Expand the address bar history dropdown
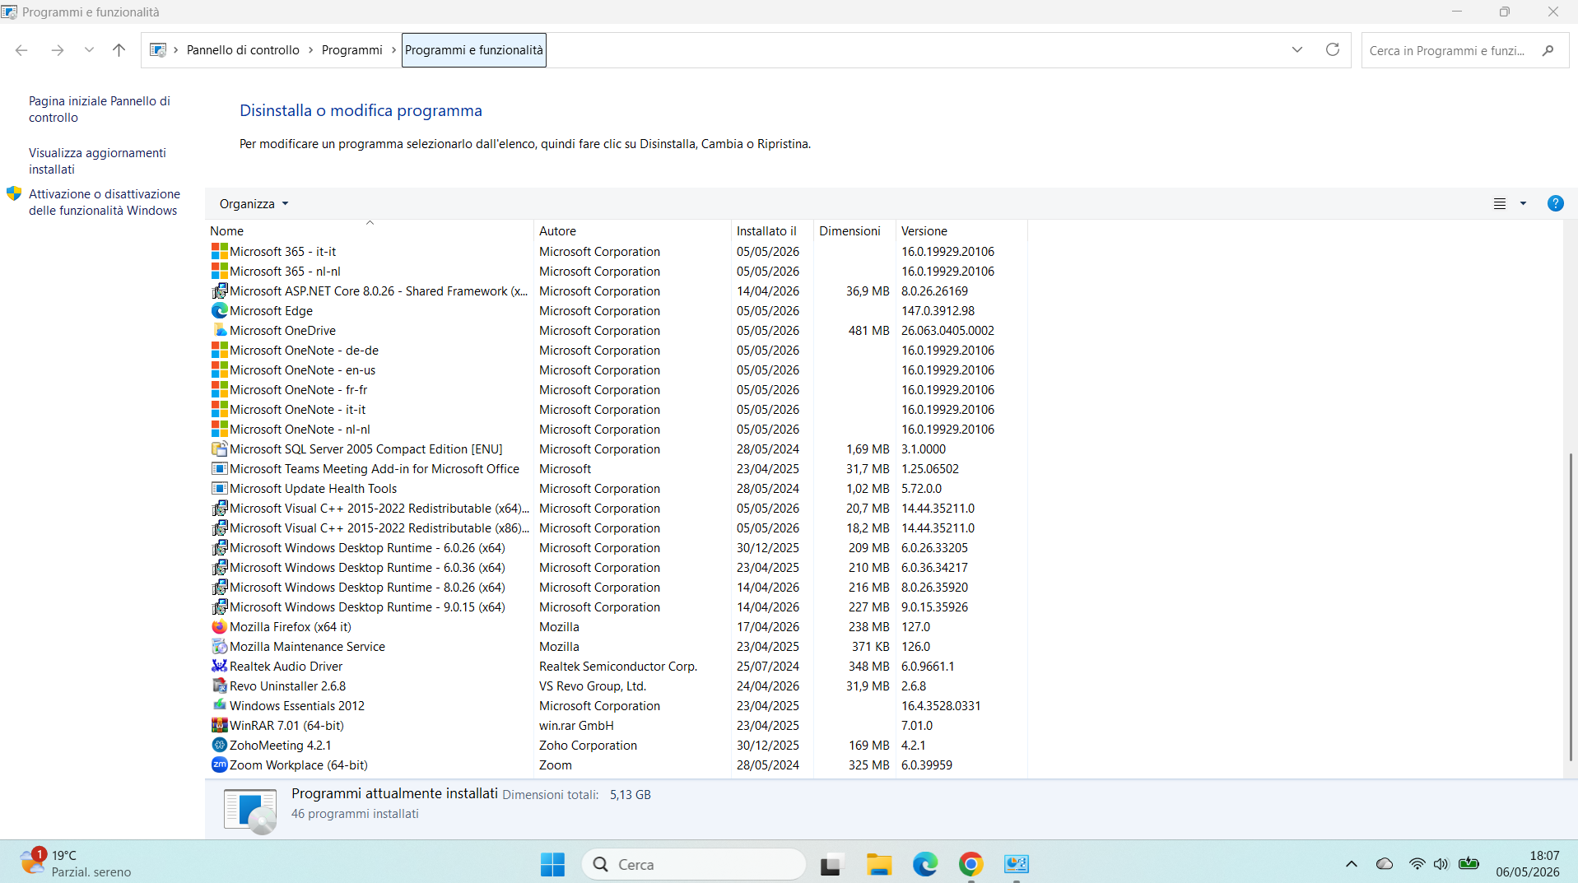This screenshot has height=883, width=1578. click(1297, 50)
